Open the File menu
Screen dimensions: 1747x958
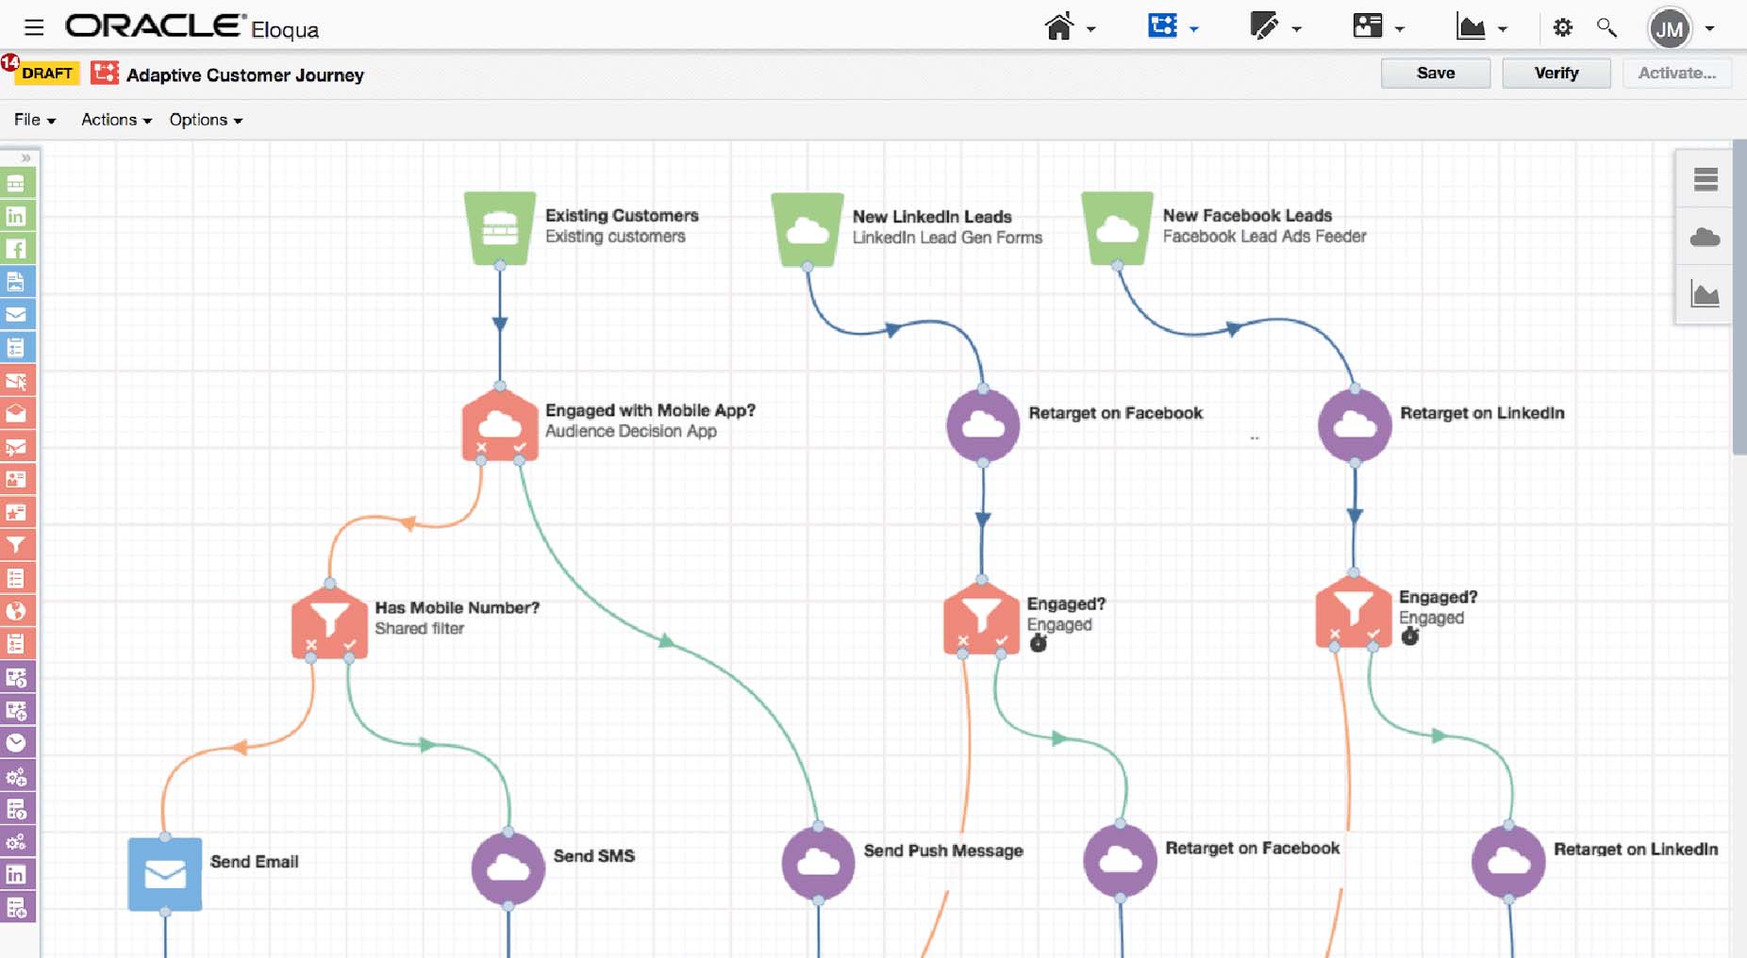click(35, 120)
